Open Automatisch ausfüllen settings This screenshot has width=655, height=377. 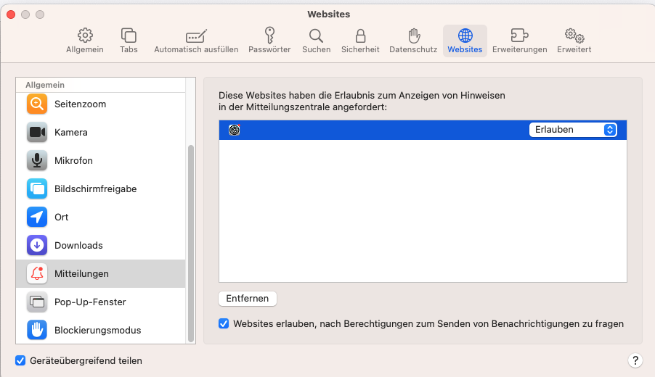pyautogui.click(x=196, y=41)
